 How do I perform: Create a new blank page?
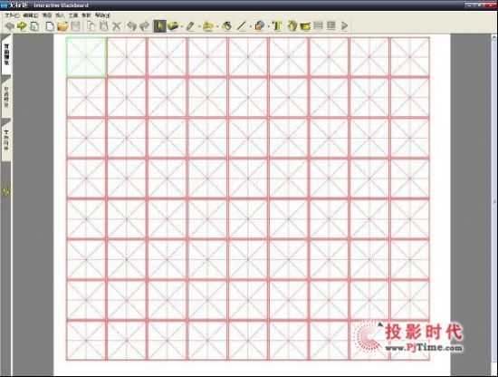[x=50, y=26]
